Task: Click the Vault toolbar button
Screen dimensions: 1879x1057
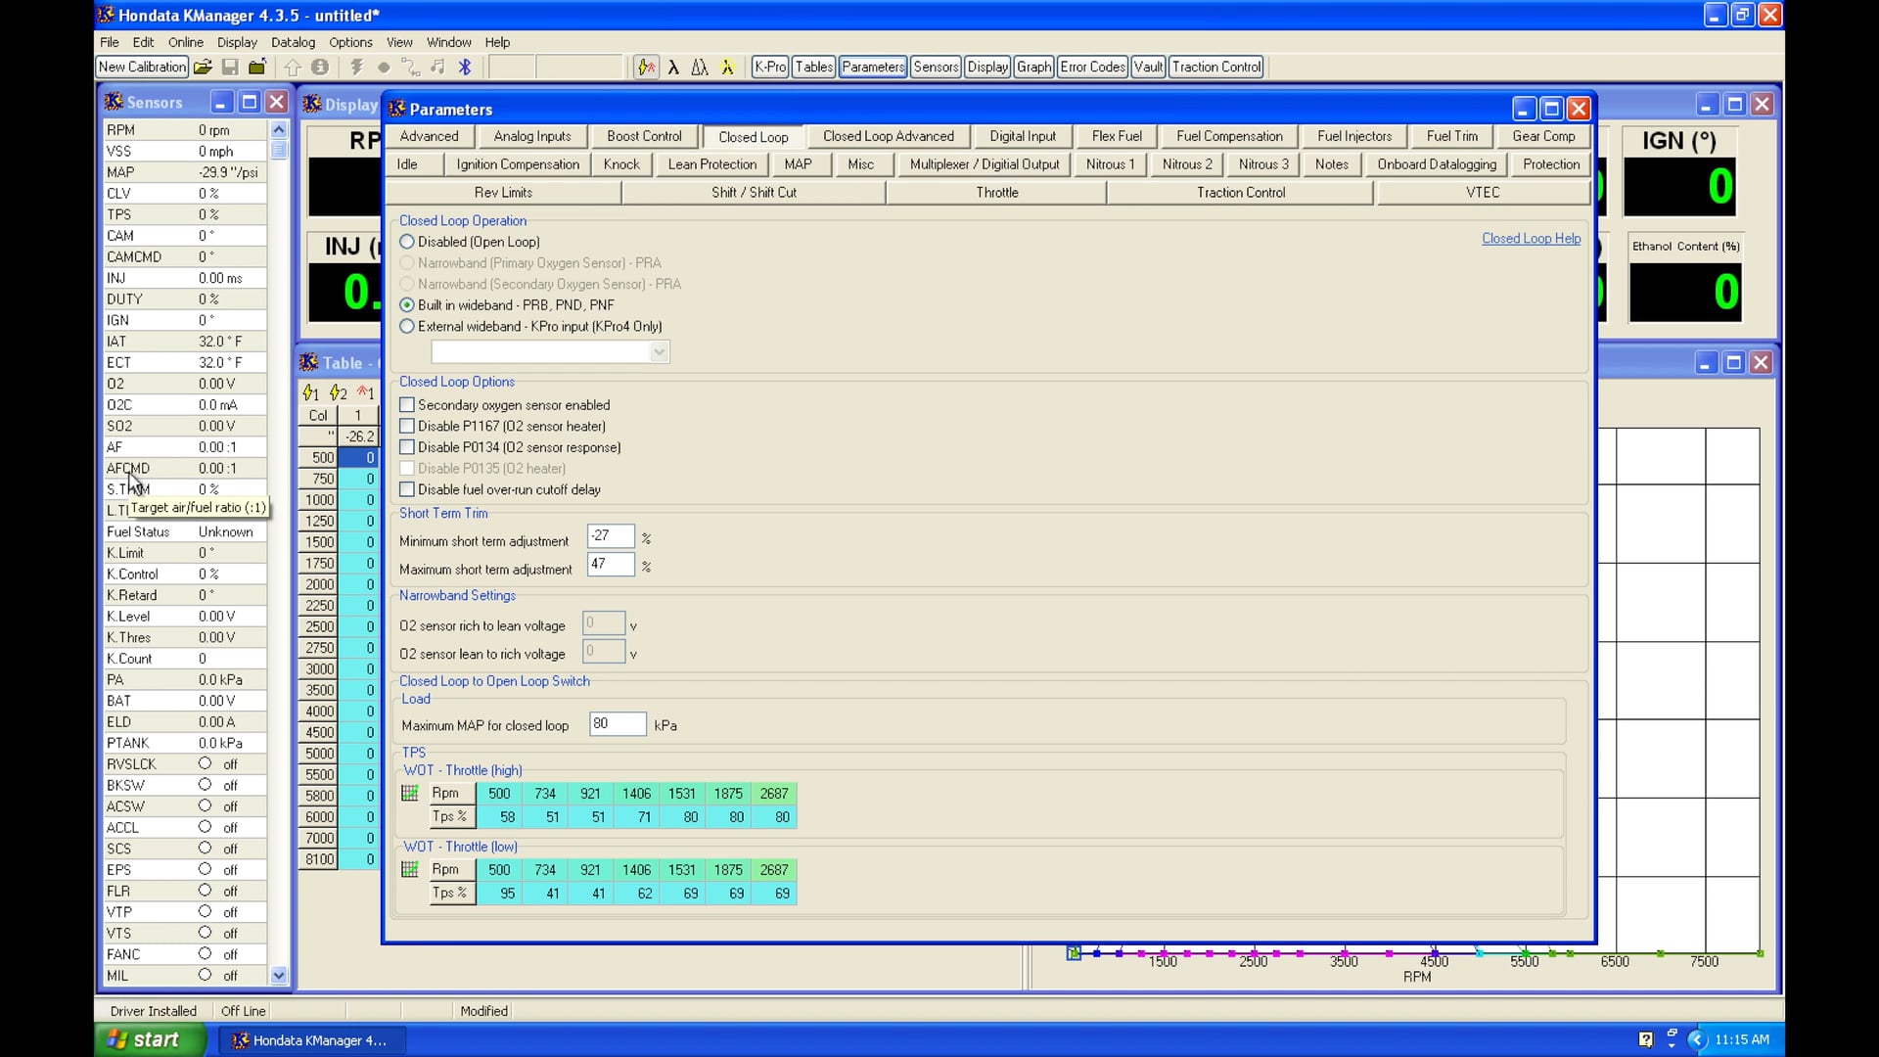Action: click(x=1147, y=67)
